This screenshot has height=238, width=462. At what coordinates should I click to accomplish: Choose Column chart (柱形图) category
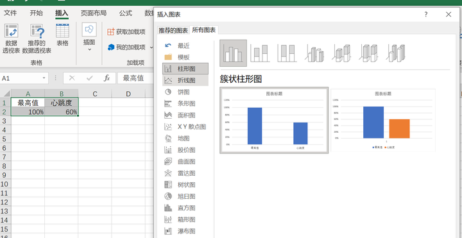[185, 69]
